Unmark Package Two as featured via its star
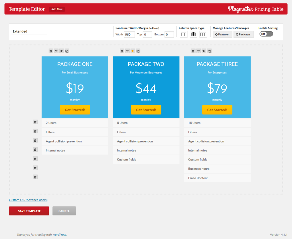 point(132,51)
